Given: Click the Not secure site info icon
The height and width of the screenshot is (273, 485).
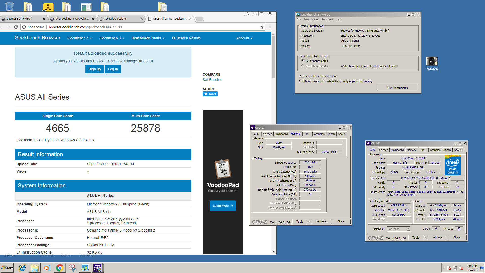Looking at the screenshot, I should pos(24,27).
